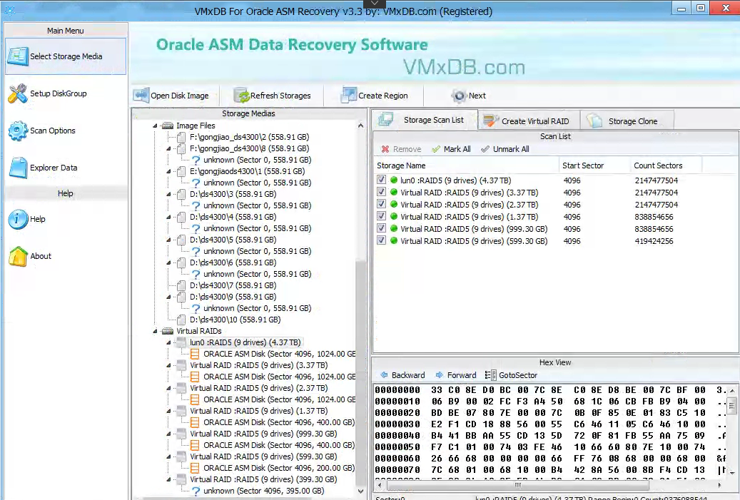Switch to Storage Clone tab
Screen dimensions: 740x500
coord(627,121)
